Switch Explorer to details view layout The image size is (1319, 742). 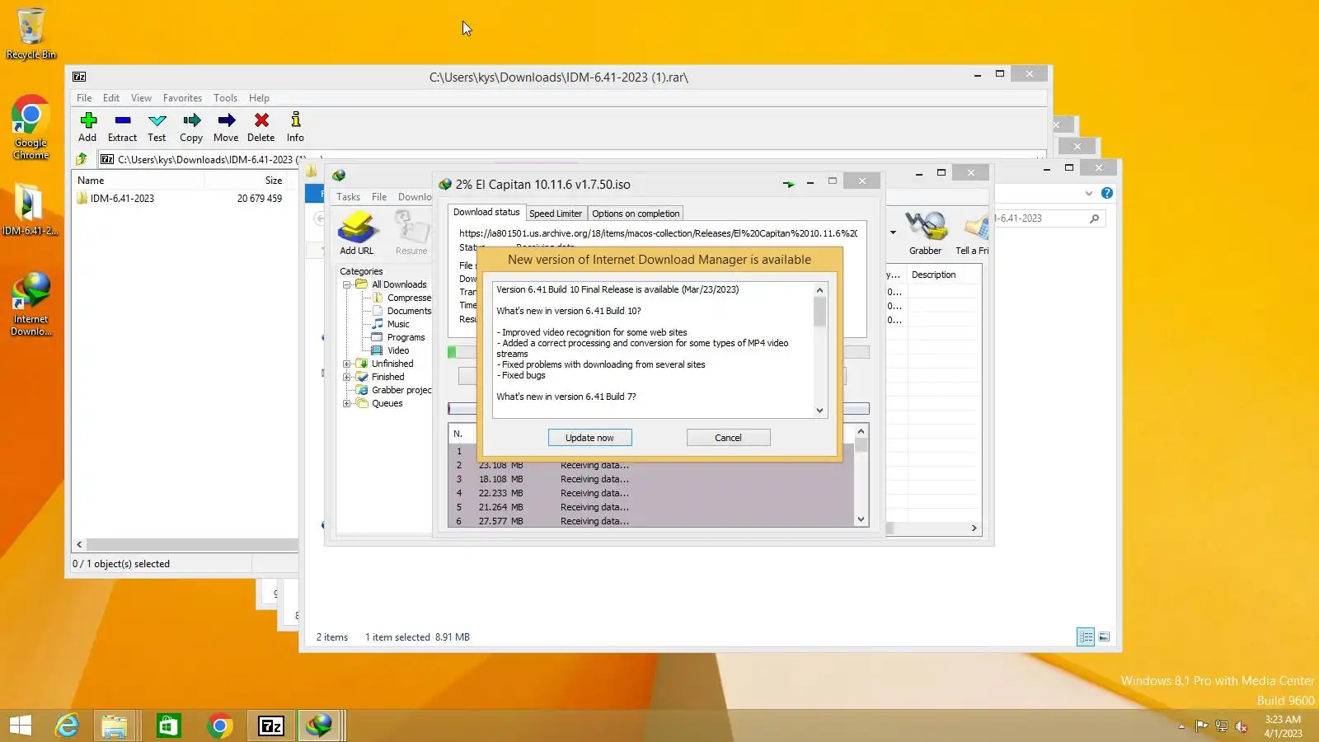point(1086,636)
